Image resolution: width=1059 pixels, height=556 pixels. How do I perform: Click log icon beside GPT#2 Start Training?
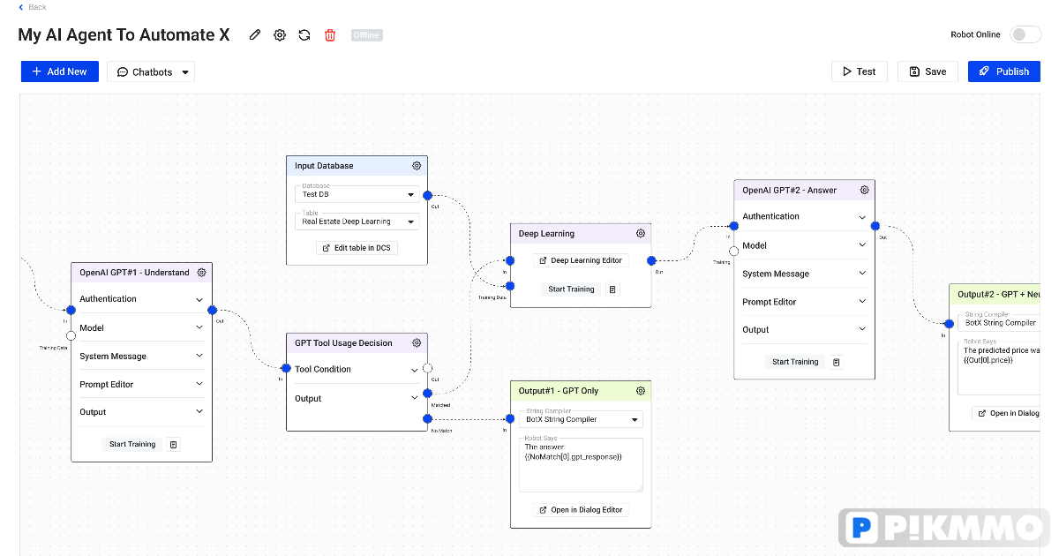(x=837, y=362)
